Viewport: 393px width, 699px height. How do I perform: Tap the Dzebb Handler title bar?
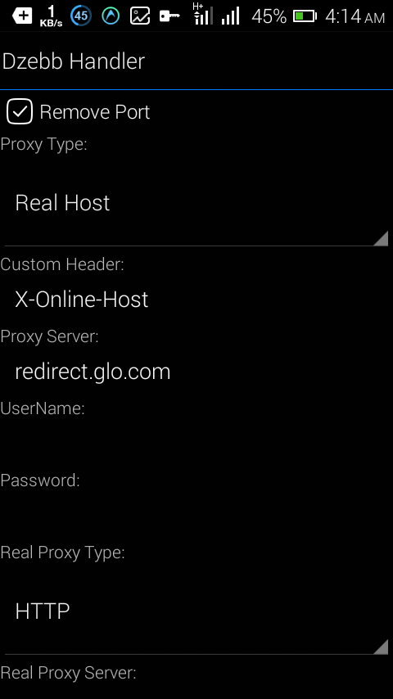(196, 61)
